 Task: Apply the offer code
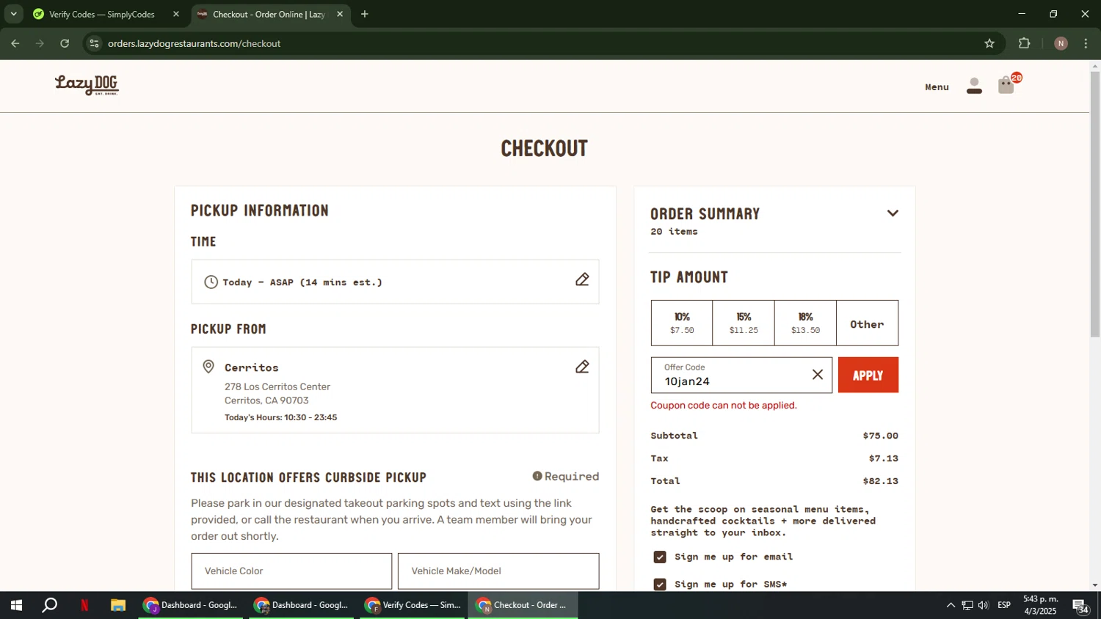(868, 375)
